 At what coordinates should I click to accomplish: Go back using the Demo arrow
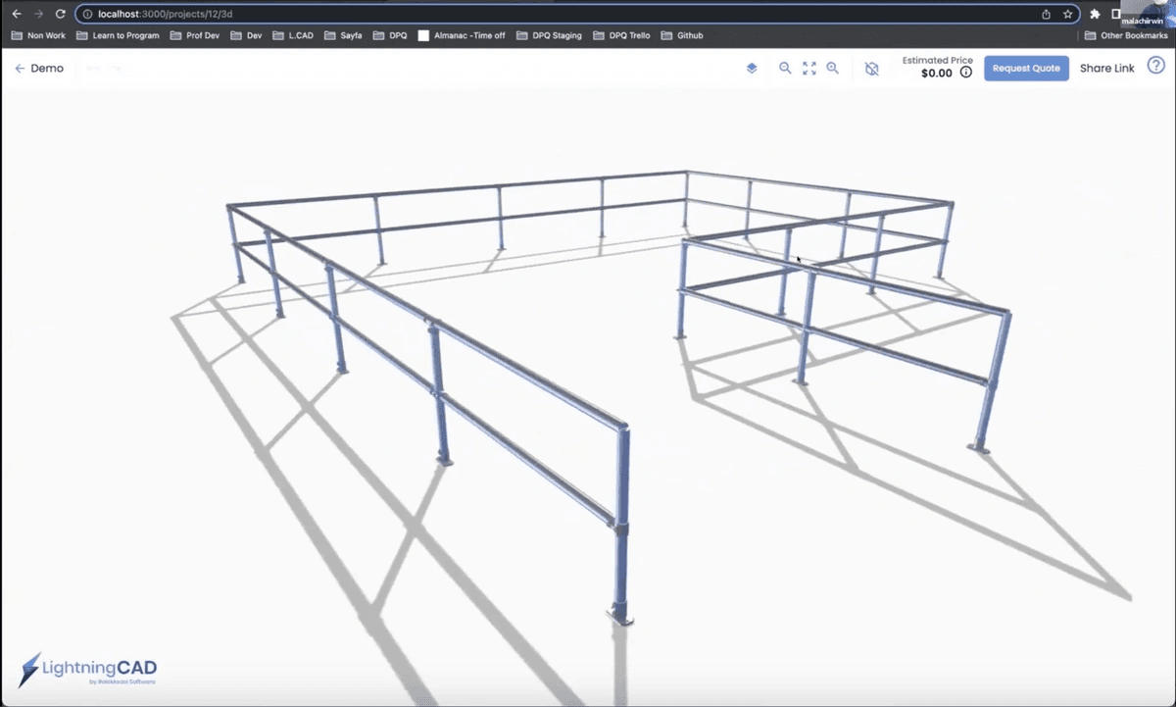point(20,69)
